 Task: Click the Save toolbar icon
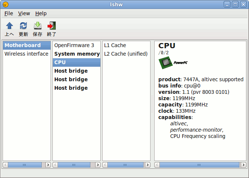[38, 26]
